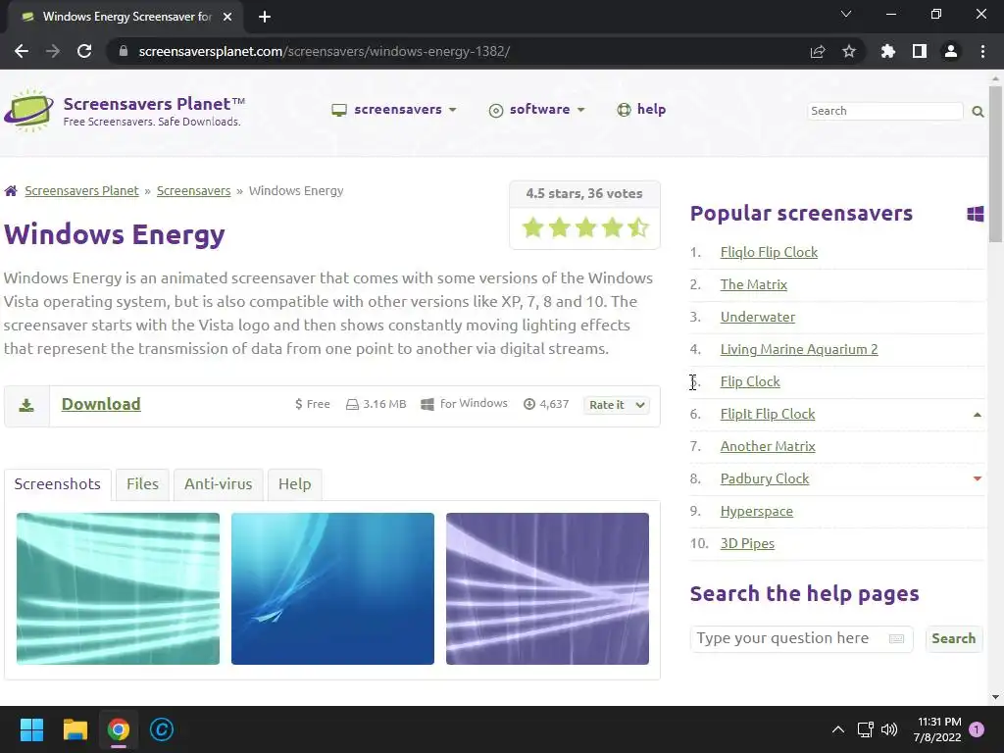Open the purple light streams screenshot

pos(547,588)
